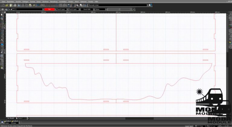This screenshot has width=232, height=127.
Task: Open the Ansicht menu
Action: point(18,2)
